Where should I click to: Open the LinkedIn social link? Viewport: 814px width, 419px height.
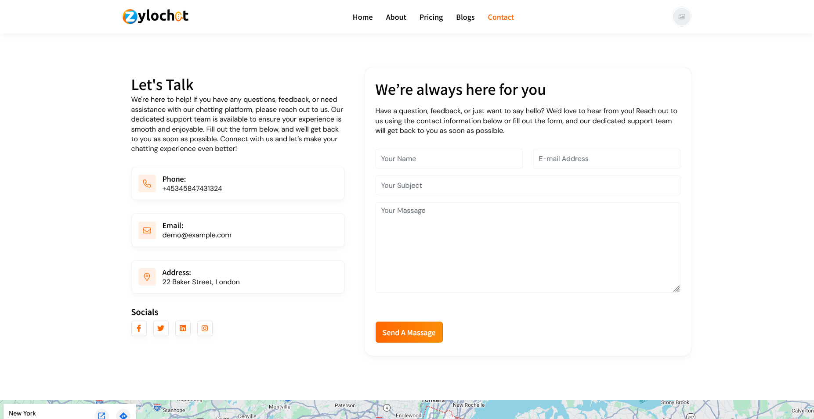[183, 328]
